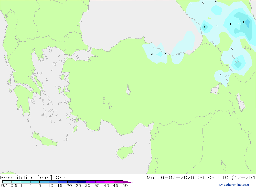Click the '30' legend scale label
This screenshot has width=256, height=187.
[x=88, y=185]
